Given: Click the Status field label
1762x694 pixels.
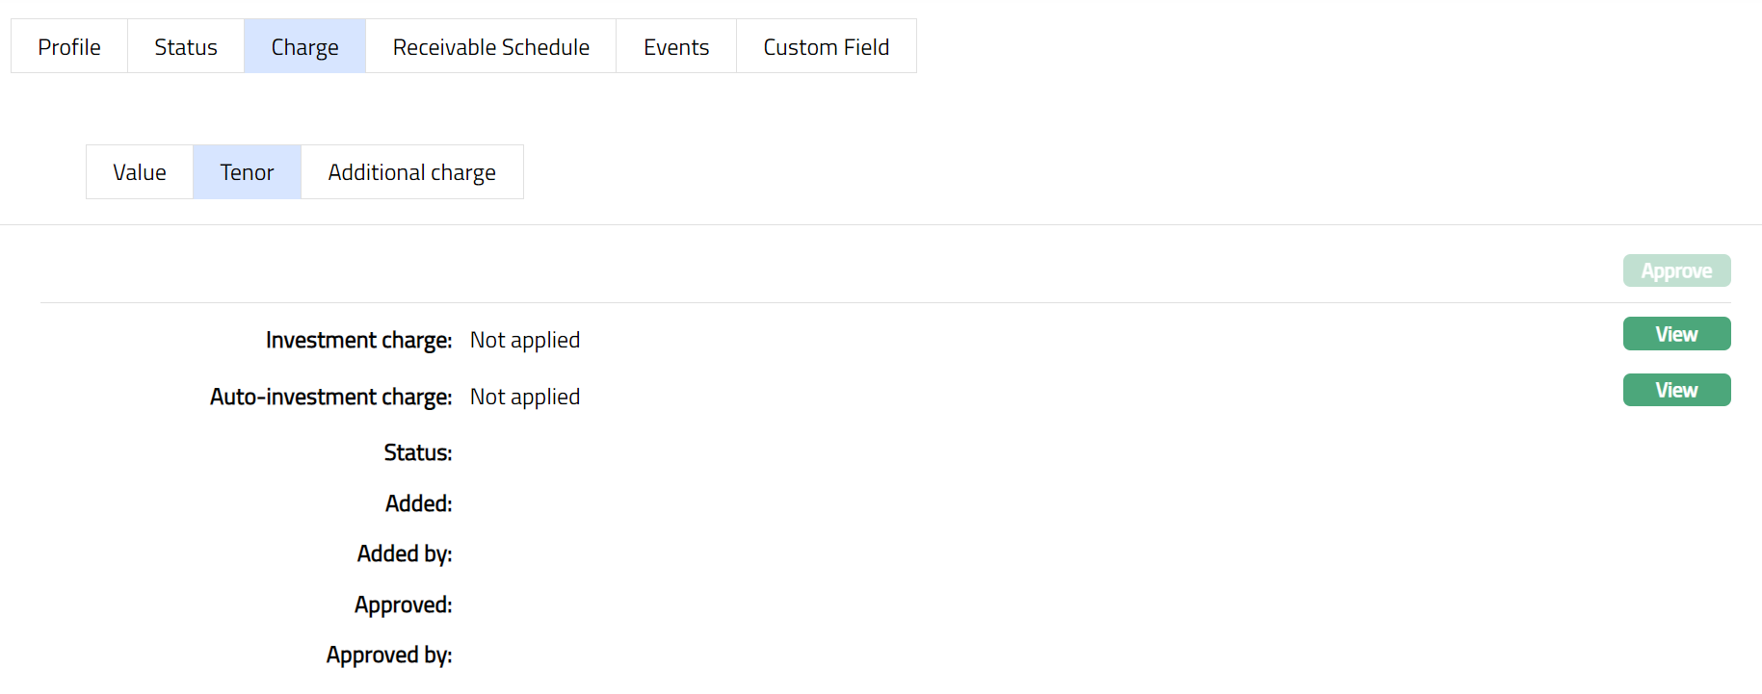Looking at the screenshot, I should pos(418,453).
